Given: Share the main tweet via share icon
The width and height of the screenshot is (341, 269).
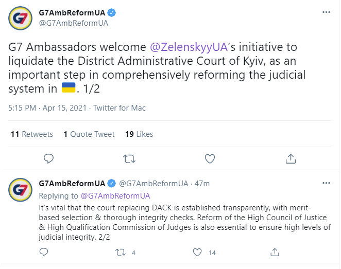Looking at the screenshot, I should pyautogui.click(x=291, y=159).
